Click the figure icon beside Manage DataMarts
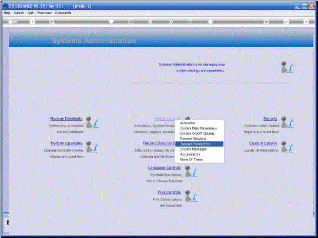The image size is (318, 238). (x=92, y=122)
